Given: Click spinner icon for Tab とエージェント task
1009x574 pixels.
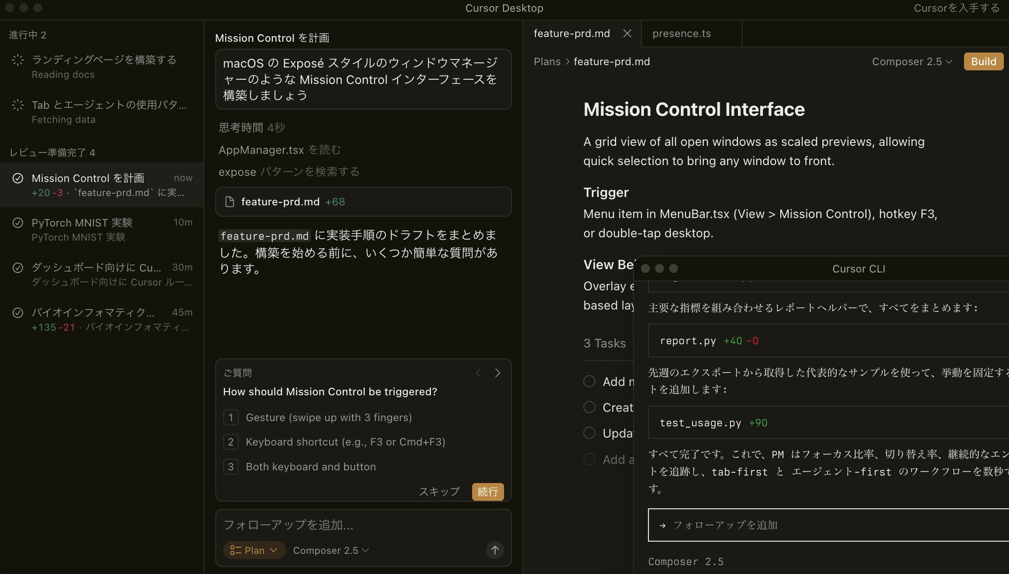Looking at the screenshot, I should 18,105.
